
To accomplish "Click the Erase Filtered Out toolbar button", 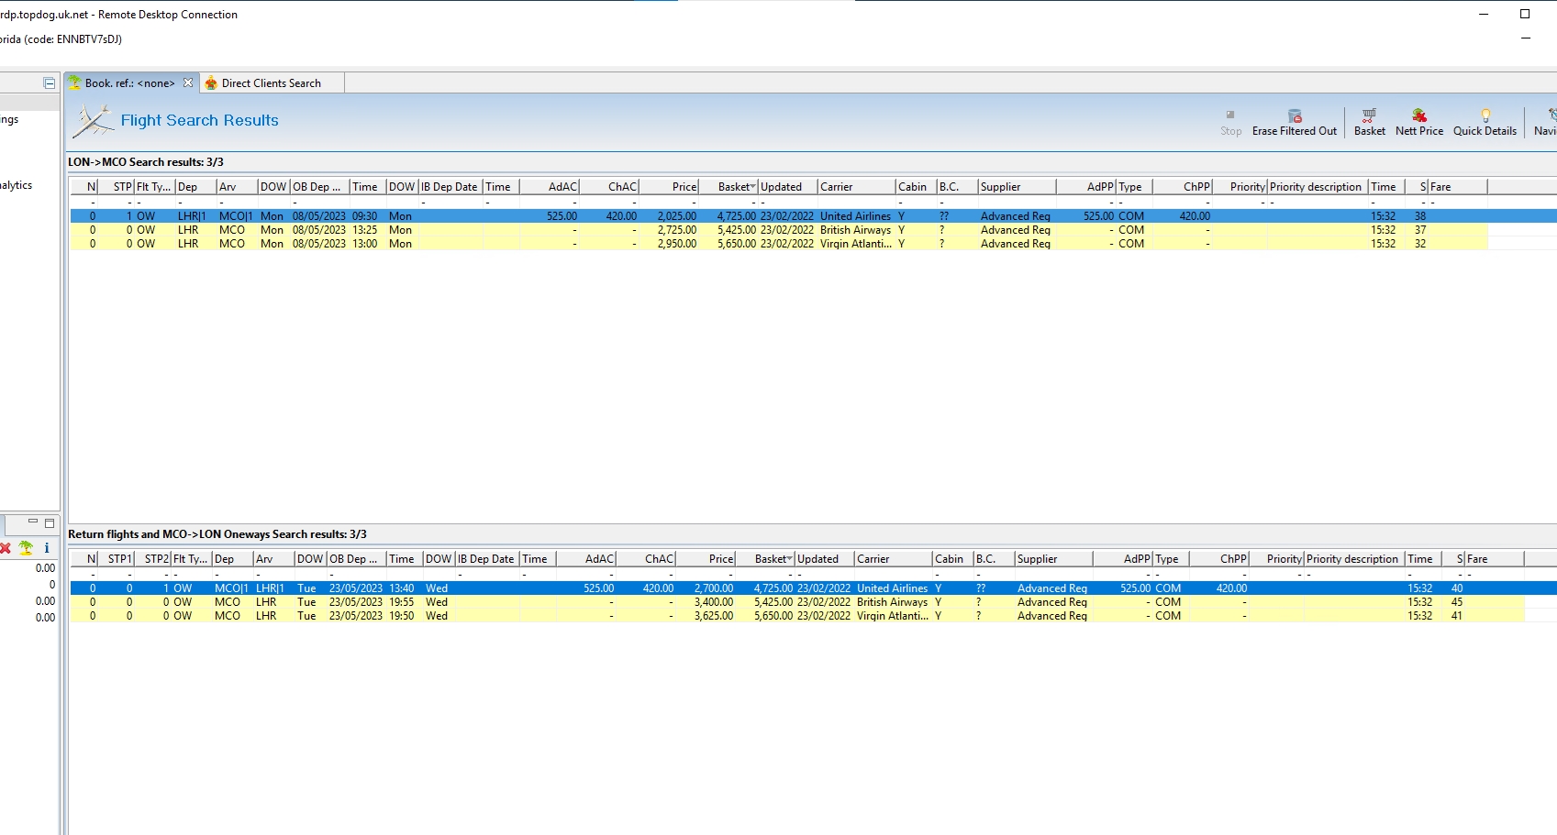I will (1294, 123).
